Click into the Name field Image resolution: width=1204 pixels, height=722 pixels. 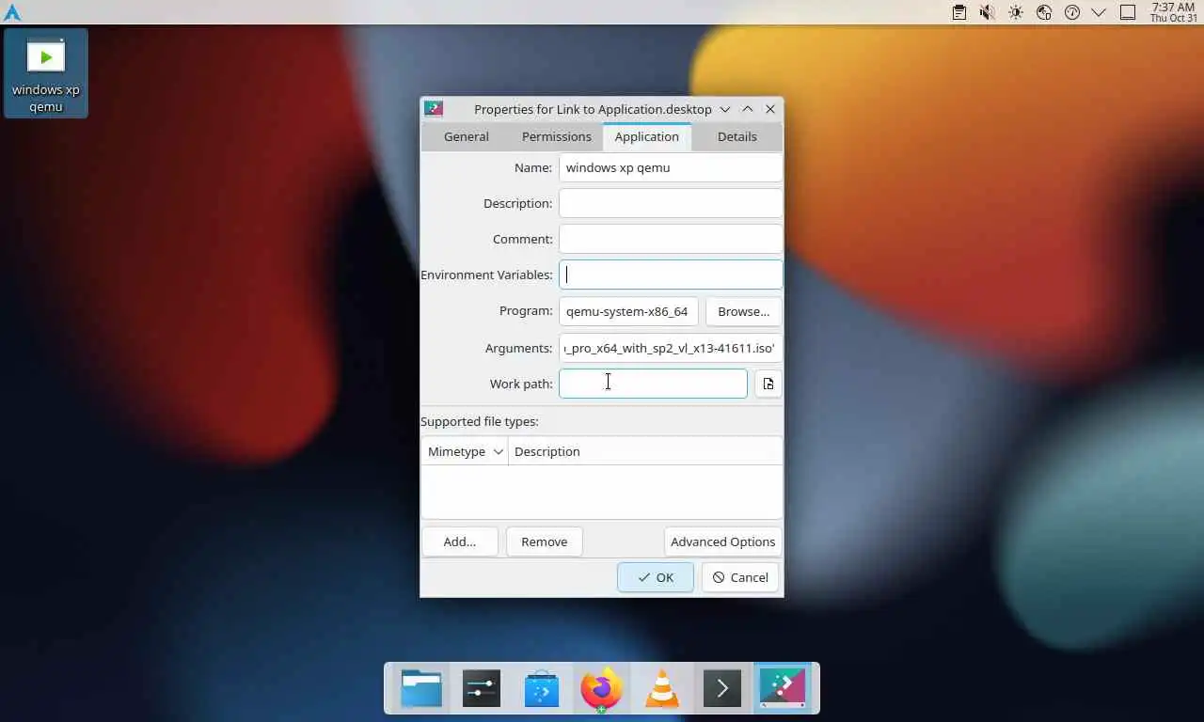coord(671,167)
